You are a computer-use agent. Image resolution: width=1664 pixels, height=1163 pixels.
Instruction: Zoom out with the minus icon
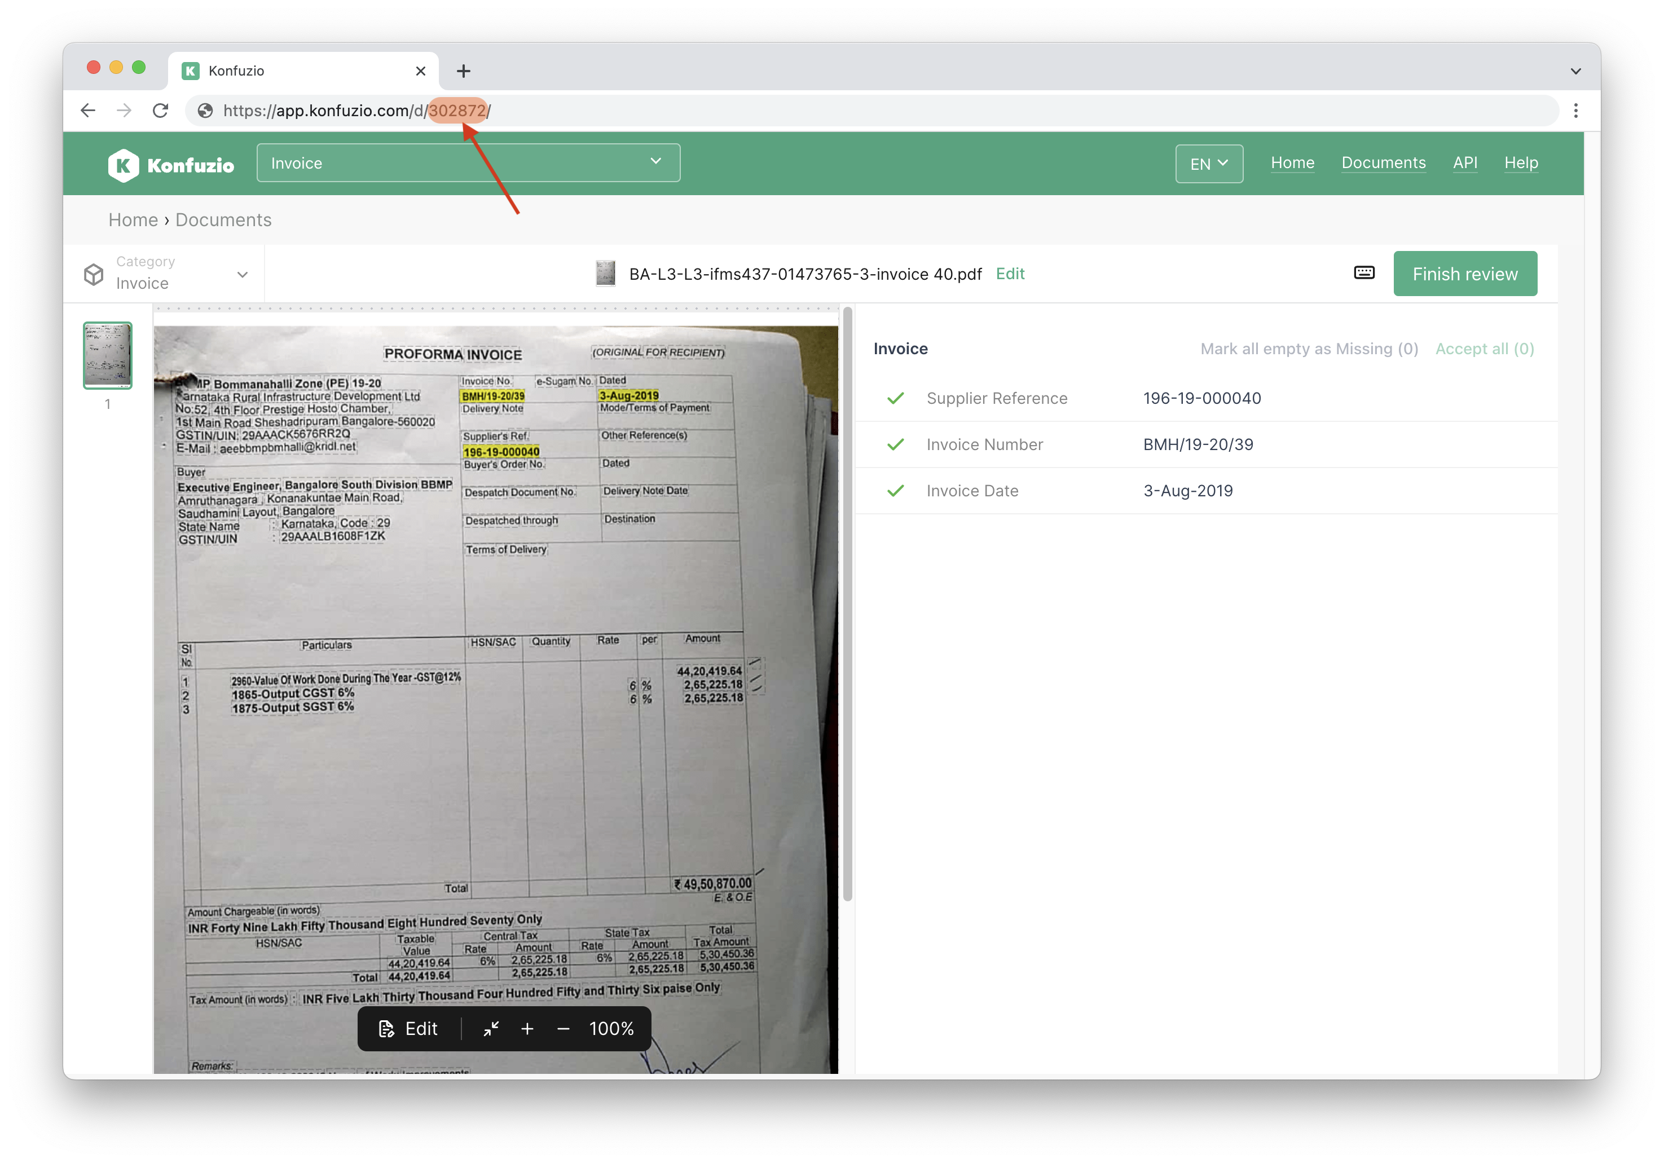point(563,1028)
